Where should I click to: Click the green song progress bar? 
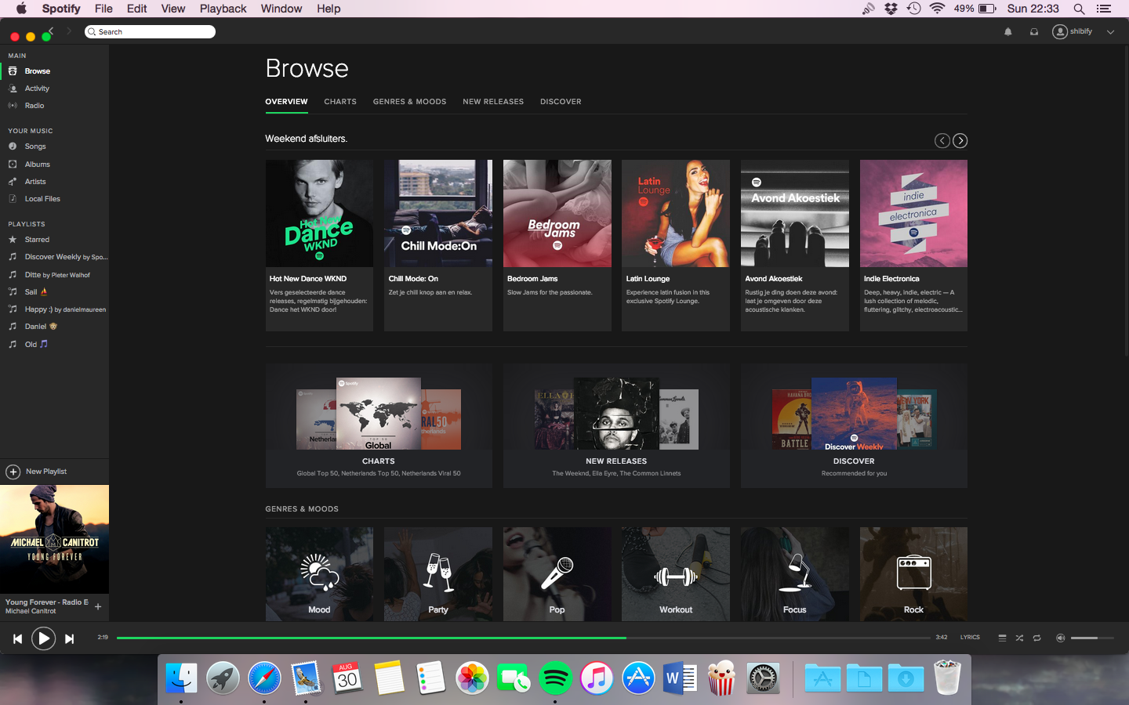pyautogui.click(x=372, y=638)
